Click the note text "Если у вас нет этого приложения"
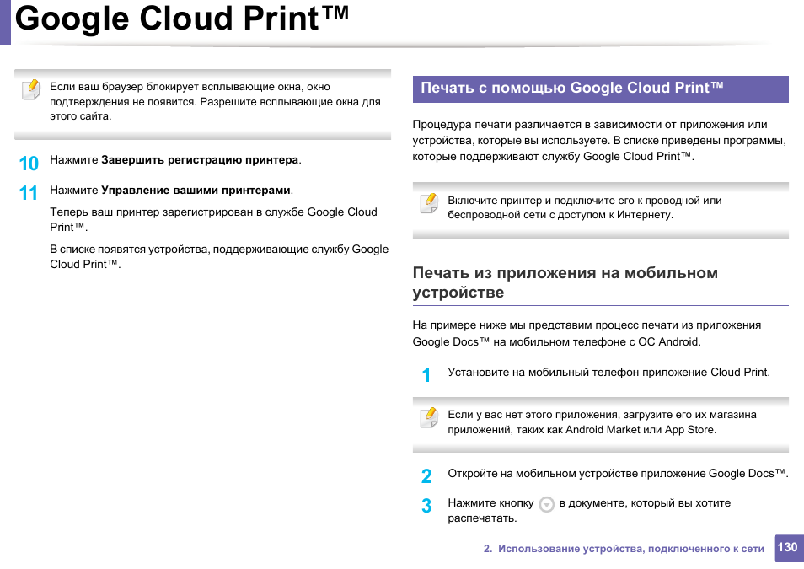804x569 pixels. [x=602, y=422]
